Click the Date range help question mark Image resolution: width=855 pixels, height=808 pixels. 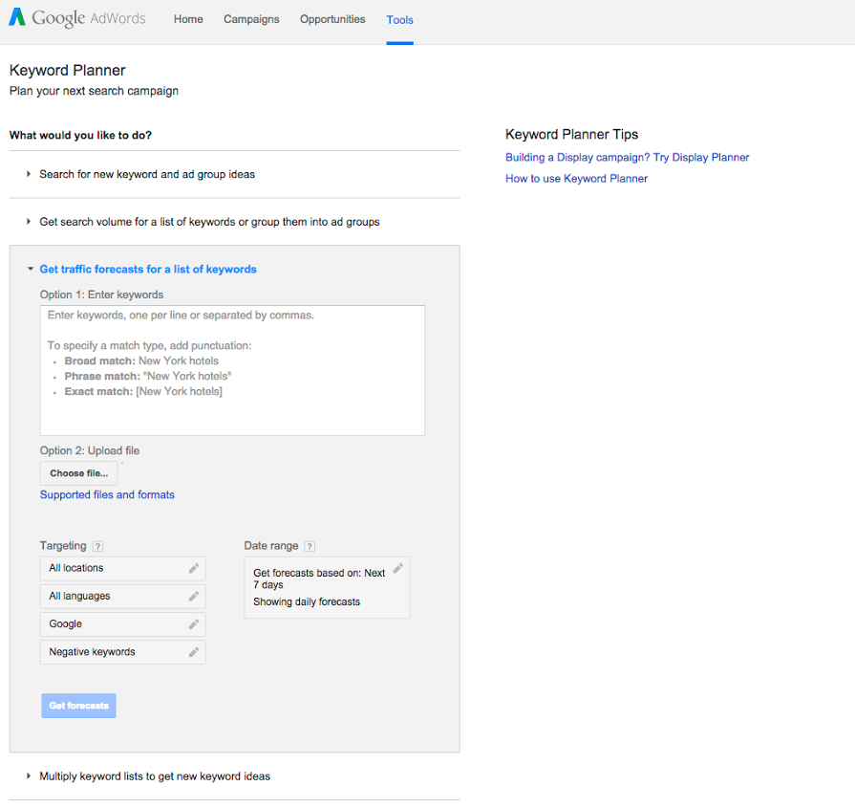tap(310, 546)
